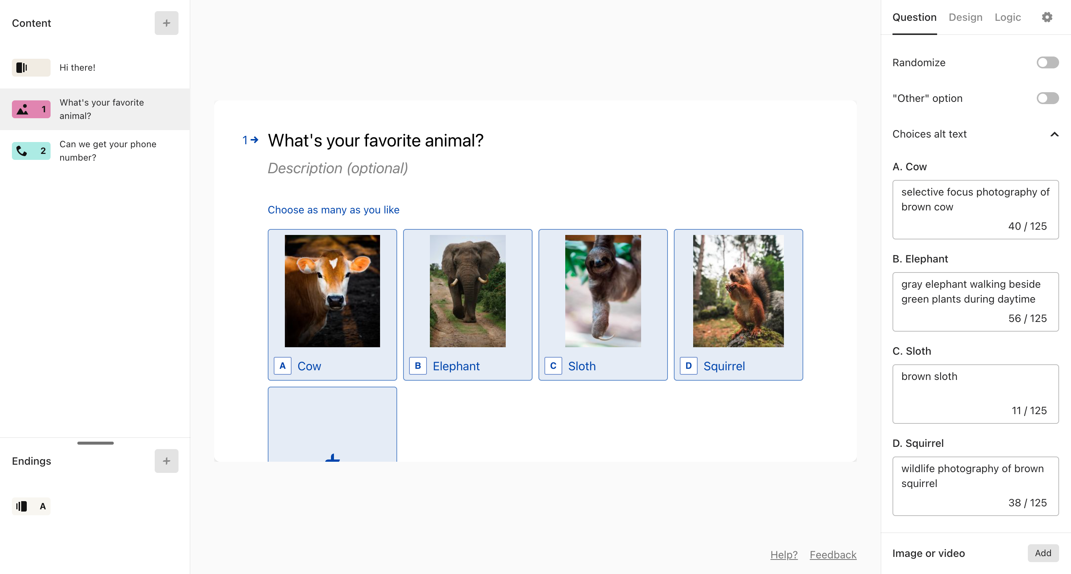
Task: Click the Add button for Image or video
Action: [1043, 553]
